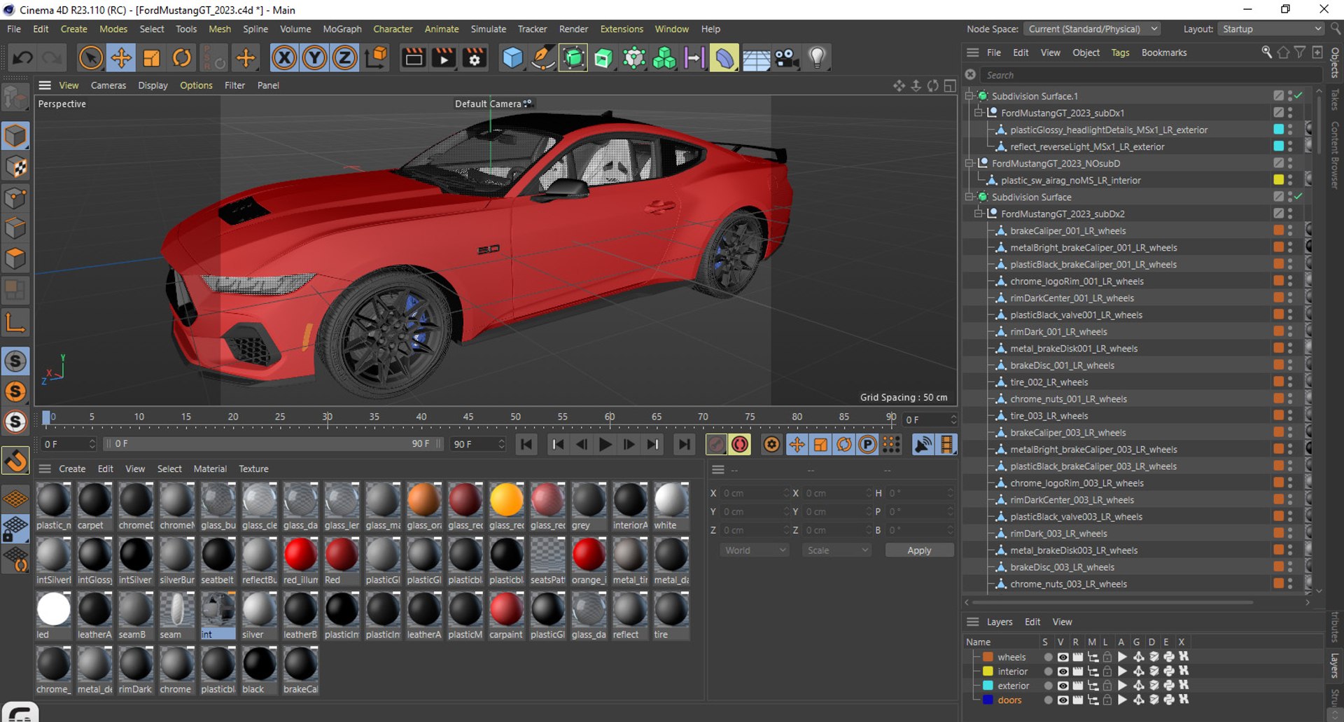Image resolution: width=1344 pixels, height=722 pixels.
Task: Add a Cube primitive object
Action: [512, 57]
